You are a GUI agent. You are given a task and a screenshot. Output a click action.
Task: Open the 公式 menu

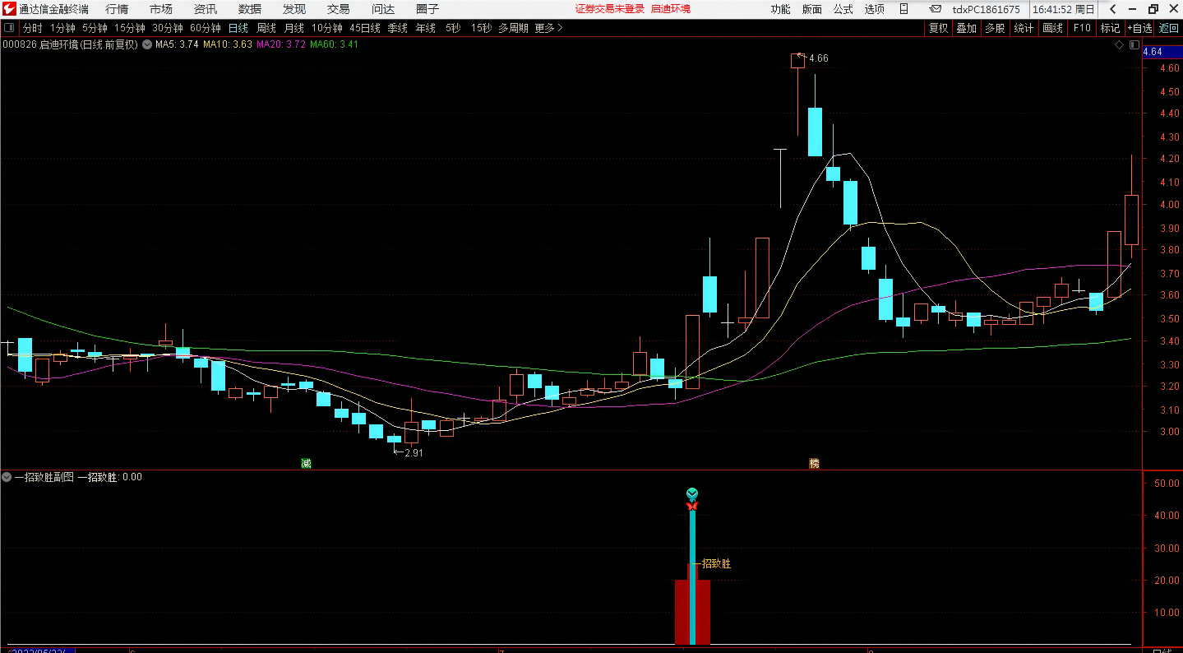click(x=843, y=9)
